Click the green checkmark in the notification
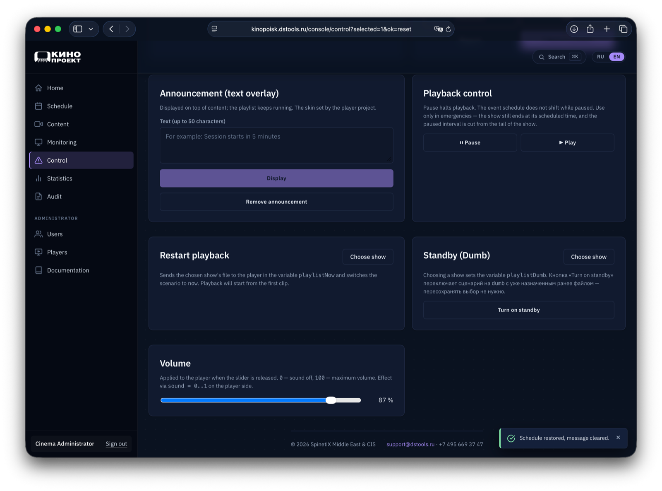The width and height of the screenshot is (662, 491). tap(511, 438)
